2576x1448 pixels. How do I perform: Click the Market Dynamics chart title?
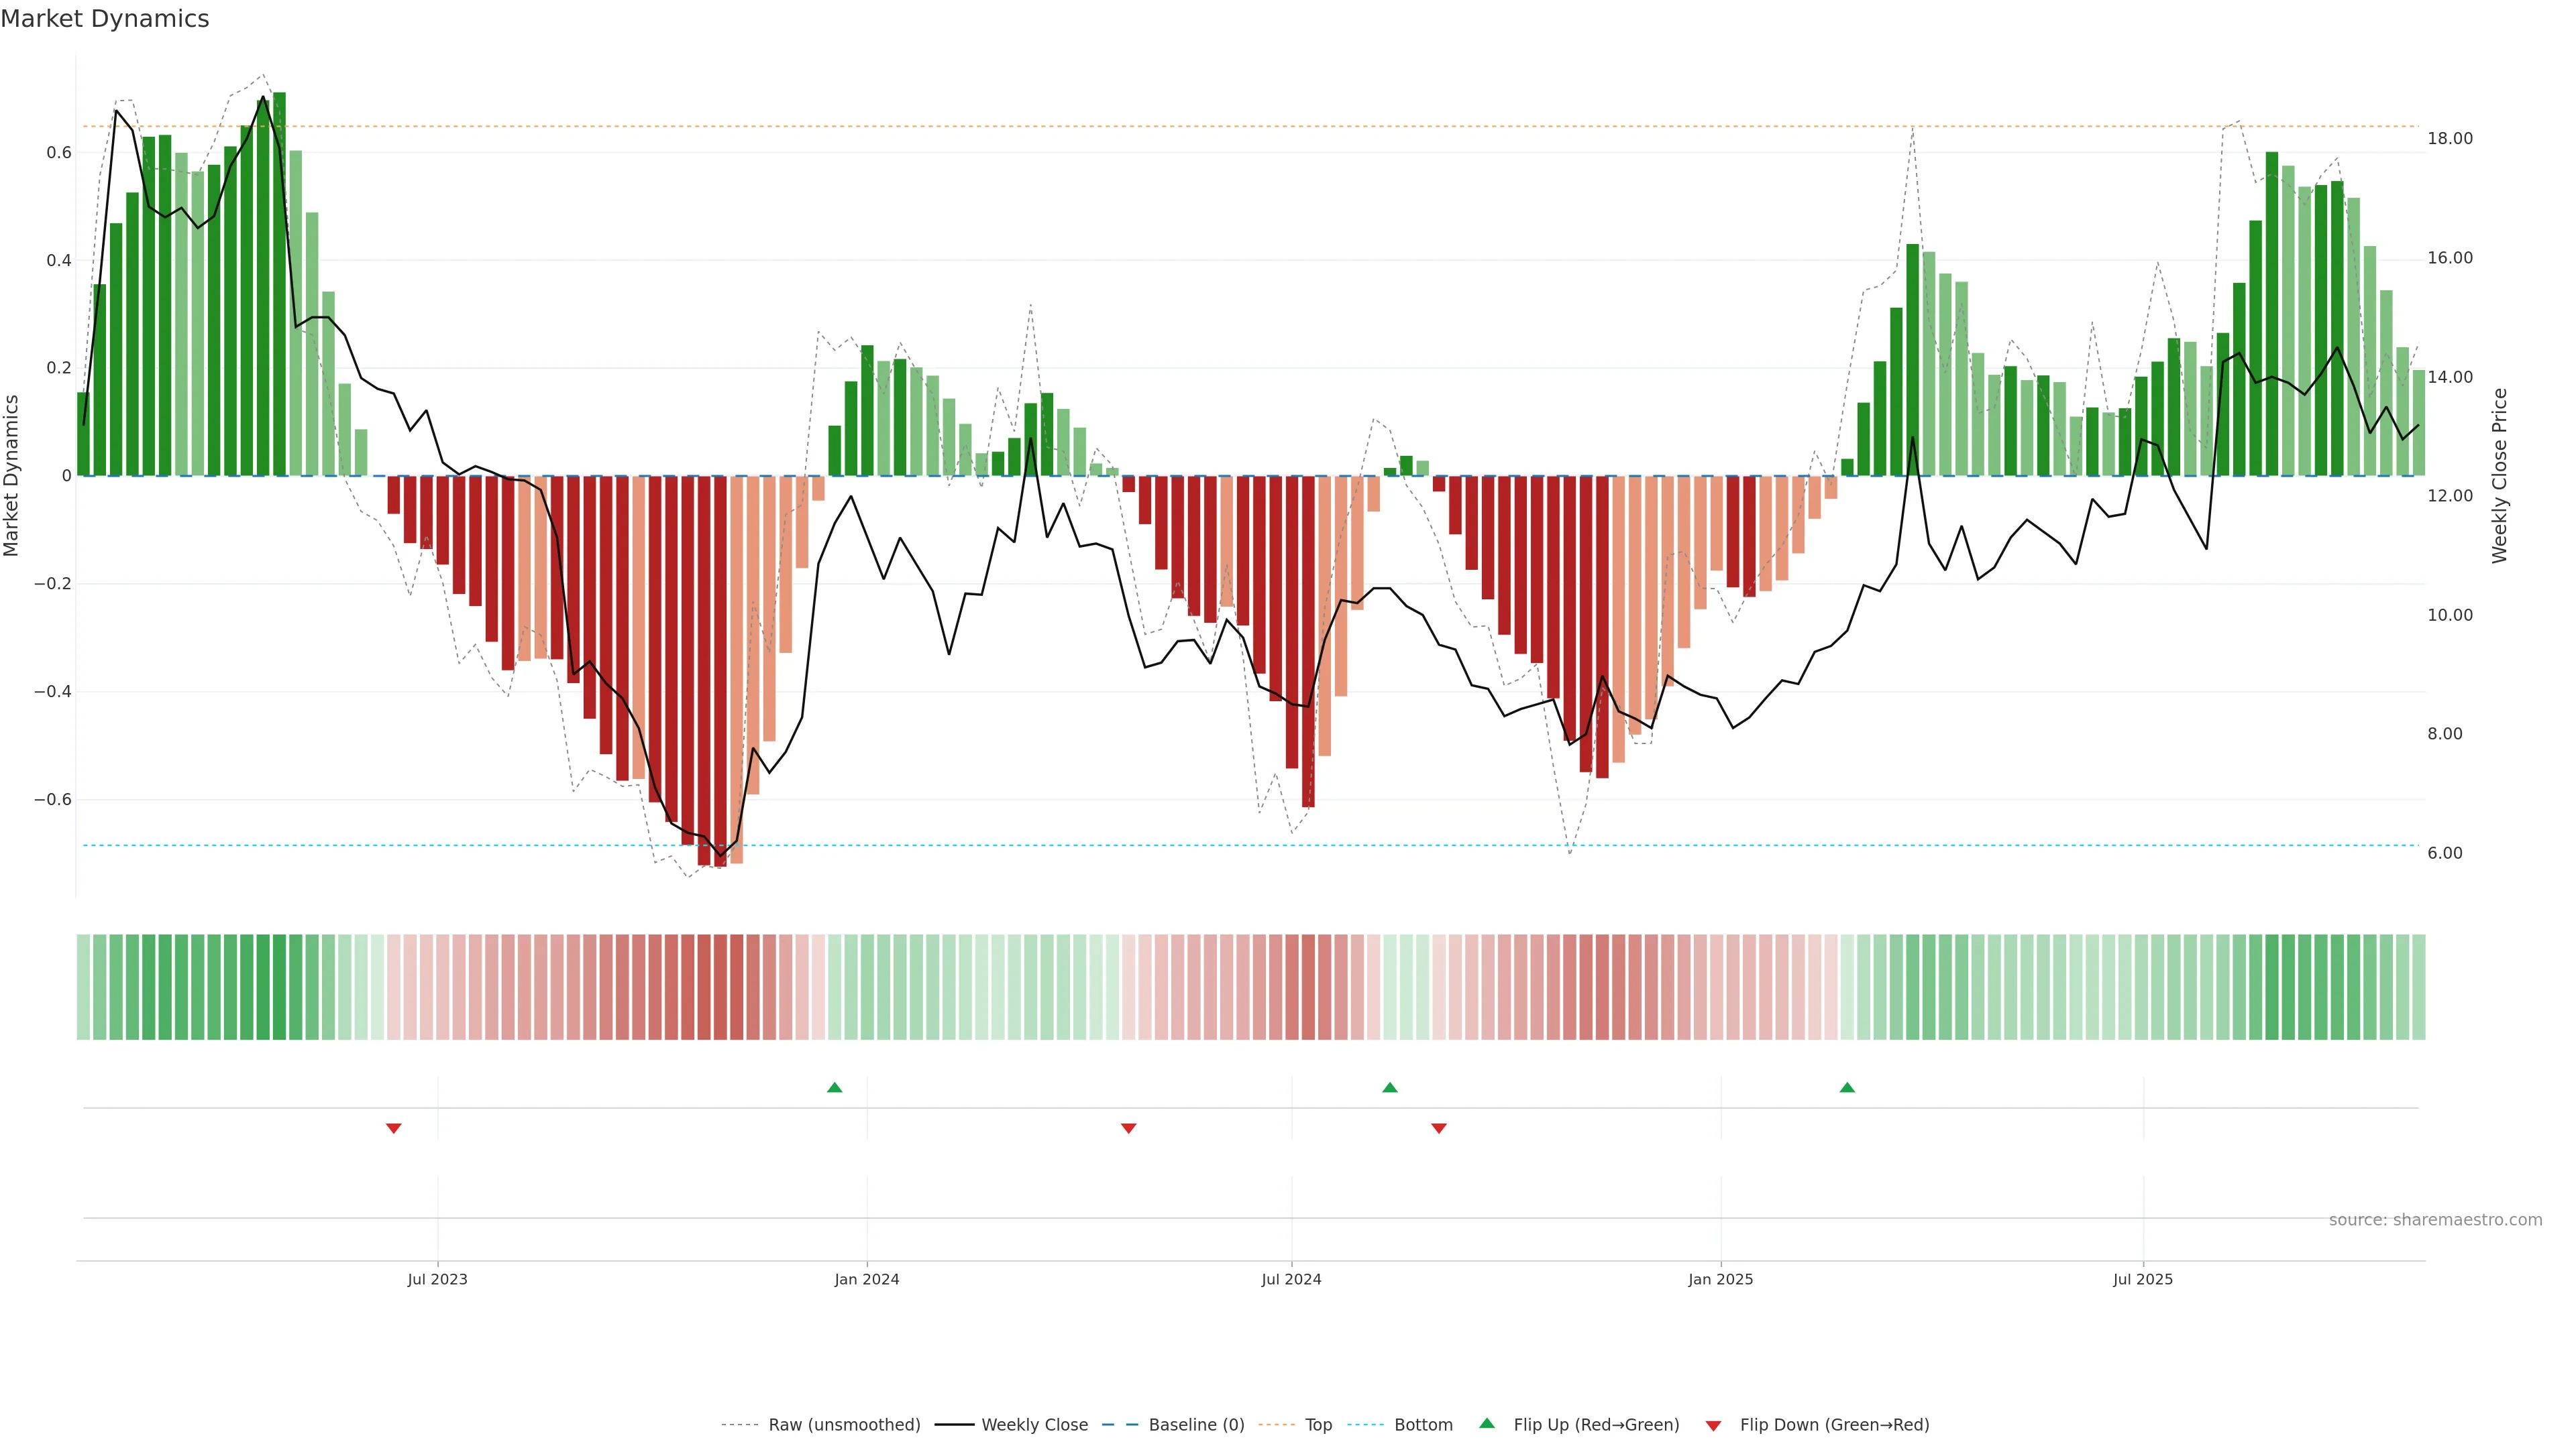[x=105, y=19]
